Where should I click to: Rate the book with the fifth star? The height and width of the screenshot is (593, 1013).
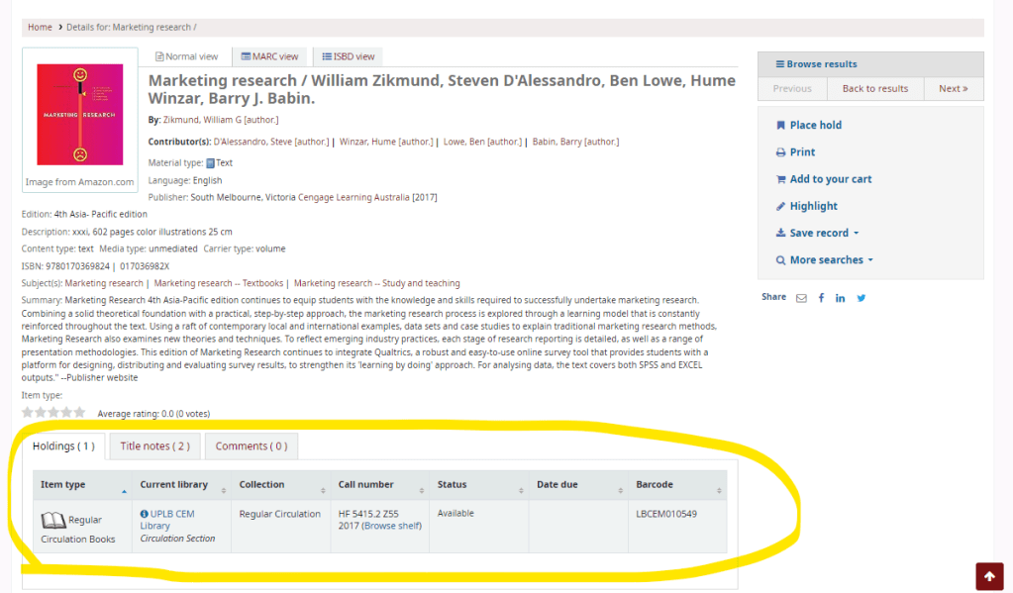click(x=80, y=413)
